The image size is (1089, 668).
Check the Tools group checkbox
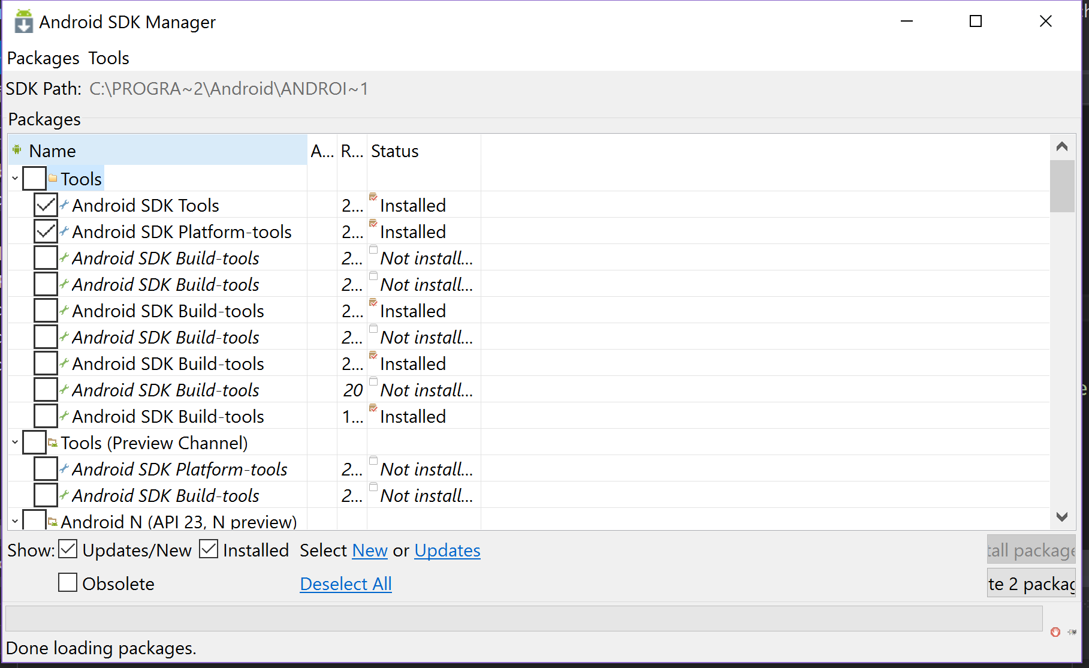click(x=34, y=179)
